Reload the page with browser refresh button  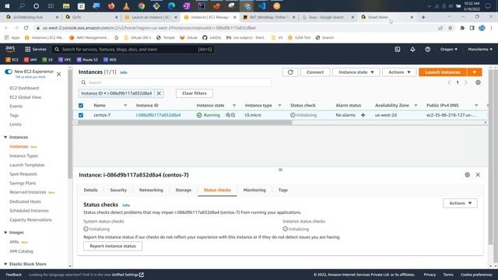click(26, 28)
